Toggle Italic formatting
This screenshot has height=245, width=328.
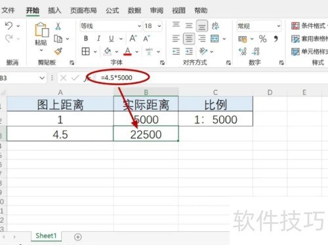coord(98,39)
